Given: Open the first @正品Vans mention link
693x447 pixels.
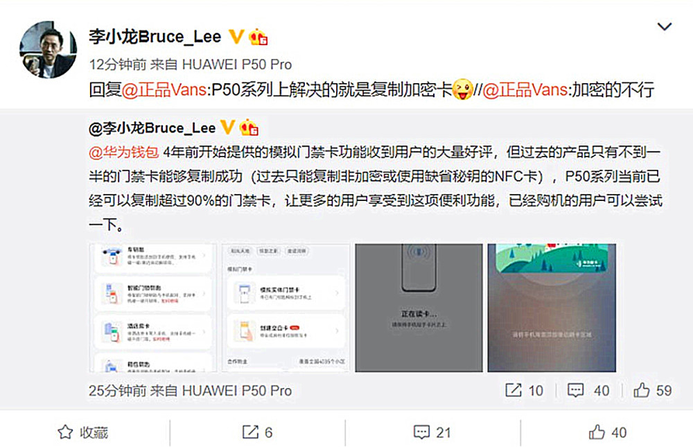Looking at the screenshot, I should click(x=164, y=90).
